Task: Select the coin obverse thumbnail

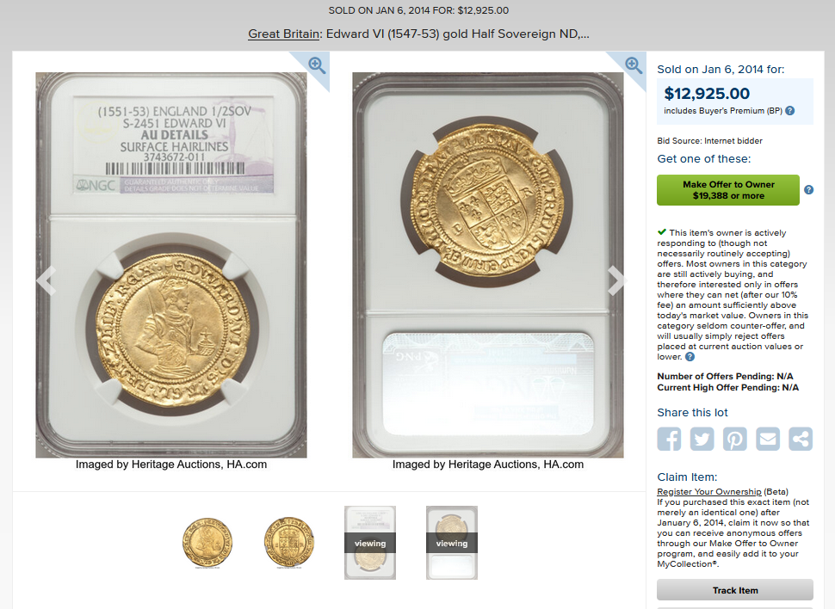Action: click(207, 543)
